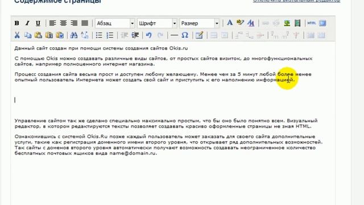Viewport: 364px width, 205px height.
Task: Insert table row after icon
Action: [250, 35]
